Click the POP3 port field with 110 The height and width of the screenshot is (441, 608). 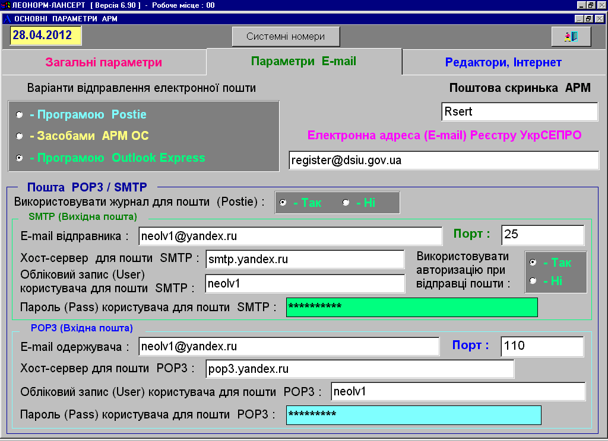543,346
